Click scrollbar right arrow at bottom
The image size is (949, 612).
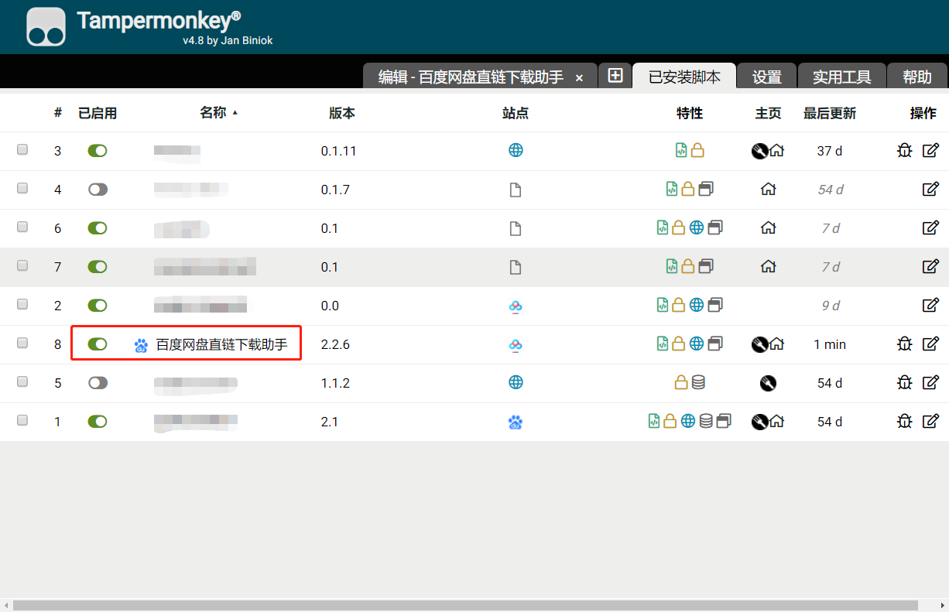[x=942, y=605]
